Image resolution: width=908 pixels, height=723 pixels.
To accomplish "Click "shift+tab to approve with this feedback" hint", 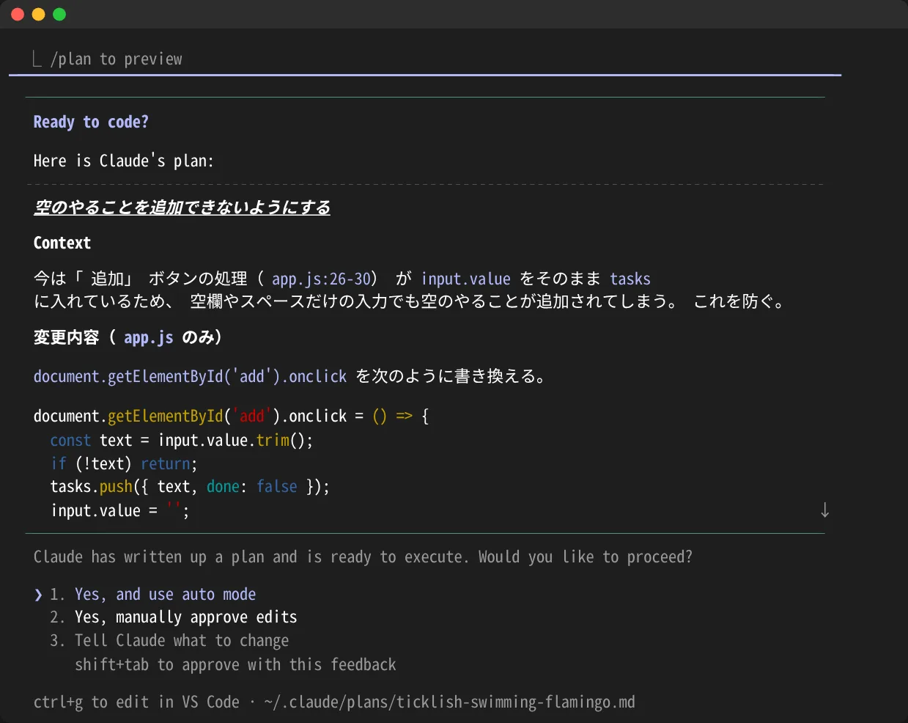I will (x=235, y=664).
